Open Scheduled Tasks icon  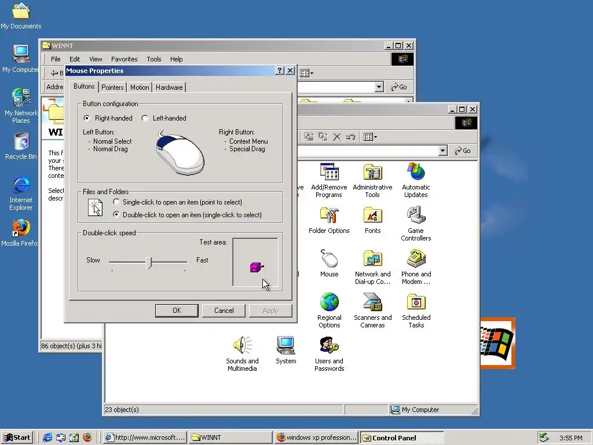416,302
